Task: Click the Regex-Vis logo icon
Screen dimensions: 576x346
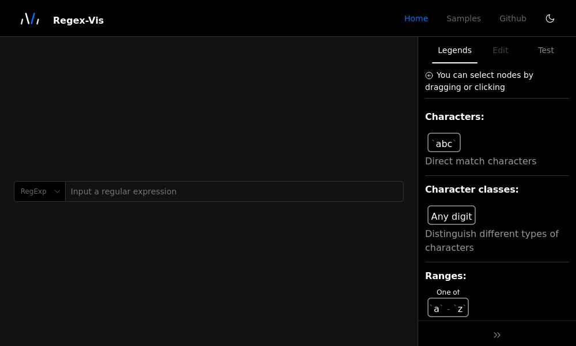Action: 29,18
